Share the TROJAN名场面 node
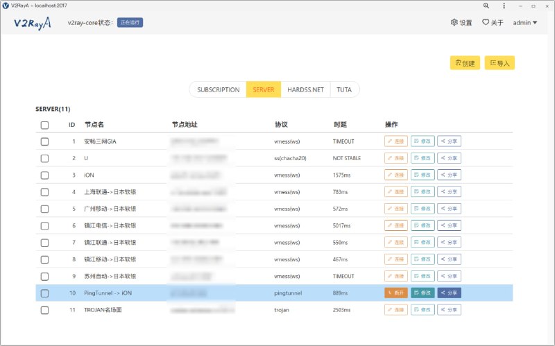The width and height of the screenshot is (555, 346). 449,309
